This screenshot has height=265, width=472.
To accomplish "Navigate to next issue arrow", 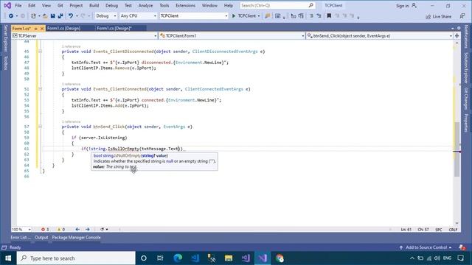I will (88, 229).
